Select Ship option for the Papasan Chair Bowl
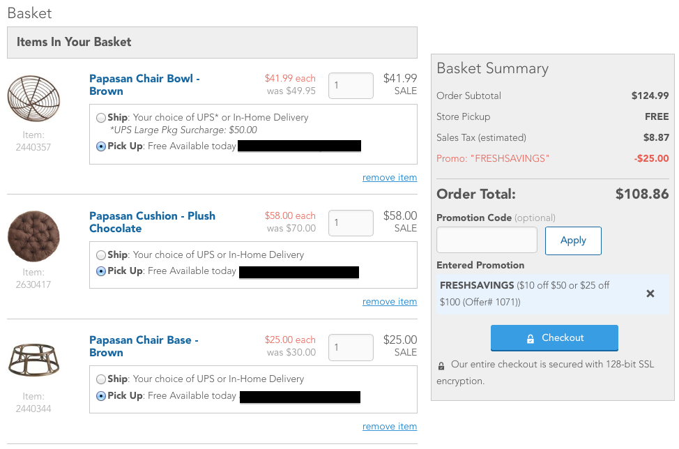The width and height of the screenshot is (679, 449). point(100,117)
